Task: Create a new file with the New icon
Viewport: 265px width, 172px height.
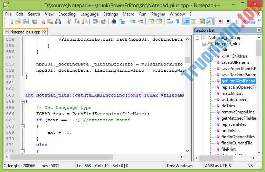Action: pyautogui.click(x=10, y=22)
